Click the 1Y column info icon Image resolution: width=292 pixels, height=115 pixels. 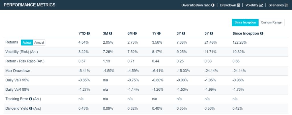[x=159, y=33]
